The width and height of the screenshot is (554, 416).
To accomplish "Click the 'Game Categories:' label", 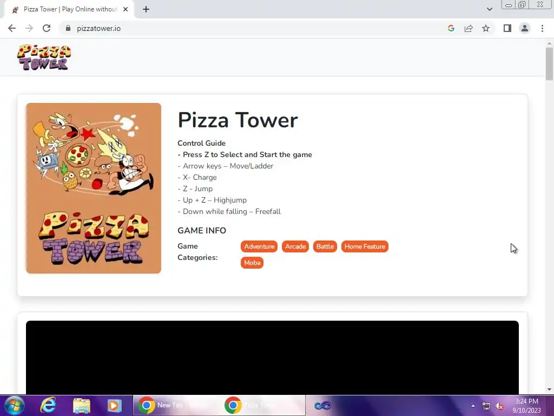I will click(197, 251).
